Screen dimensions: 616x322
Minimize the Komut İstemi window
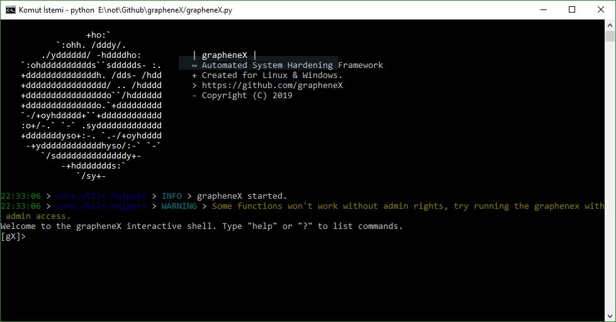click(544, 10)
